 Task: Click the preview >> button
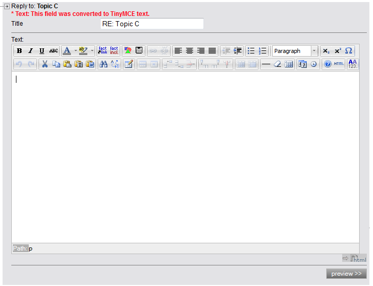346,274
